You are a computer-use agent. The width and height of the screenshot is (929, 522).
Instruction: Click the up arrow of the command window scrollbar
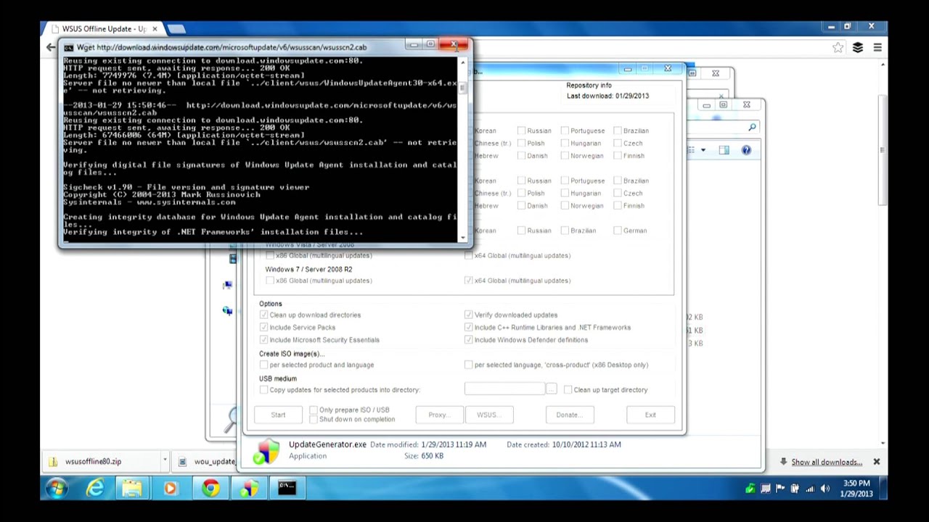click(x=462, y=62)
